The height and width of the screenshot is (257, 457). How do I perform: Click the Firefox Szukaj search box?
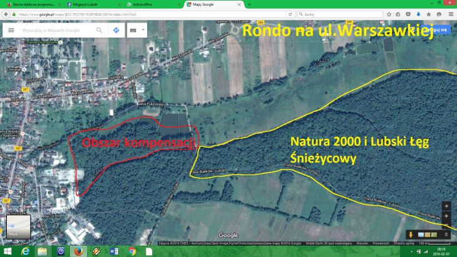(338, 13)
